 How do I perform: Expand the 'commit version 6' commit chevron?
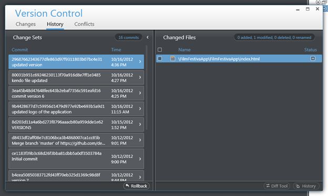coord(140,93)
